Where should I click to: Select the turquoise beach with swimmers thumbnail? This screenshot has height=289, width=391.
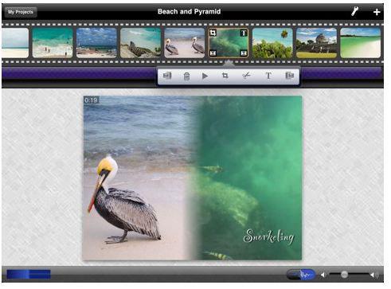click(x=53, y=43)
